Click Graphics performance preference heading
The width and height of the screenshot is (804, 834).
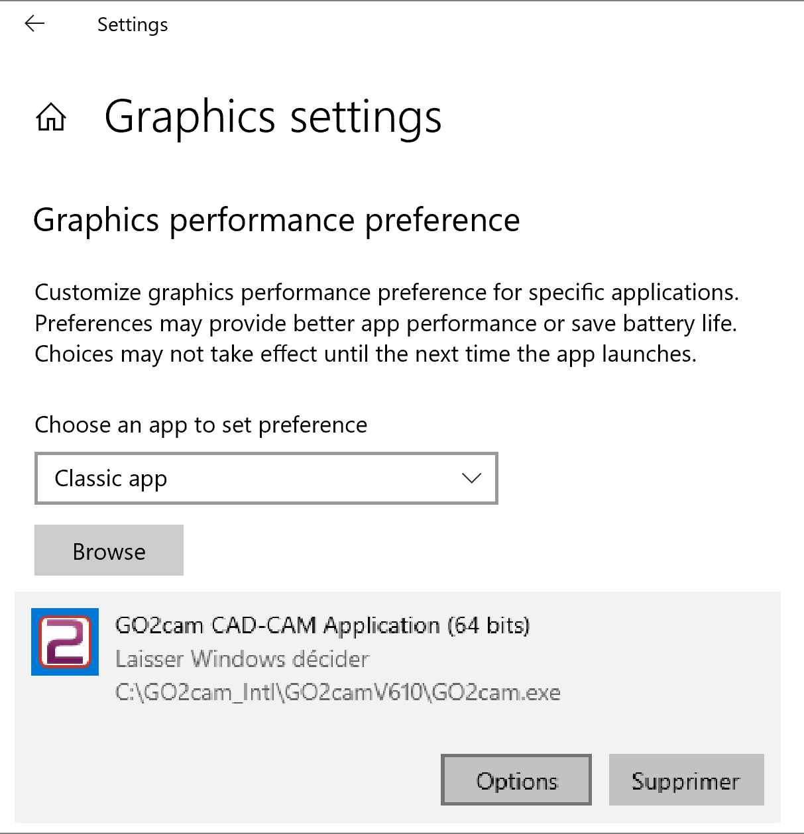pos(276,220)
